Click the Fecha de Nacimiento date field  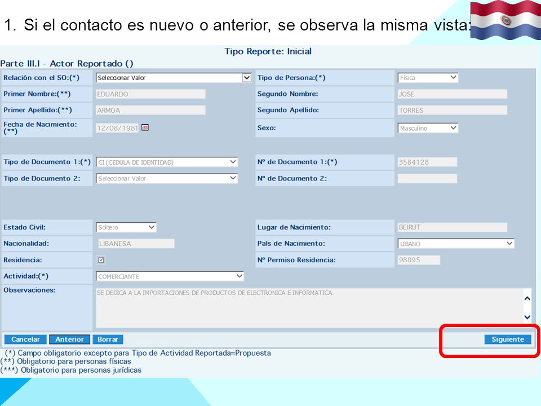click(118, 128)
